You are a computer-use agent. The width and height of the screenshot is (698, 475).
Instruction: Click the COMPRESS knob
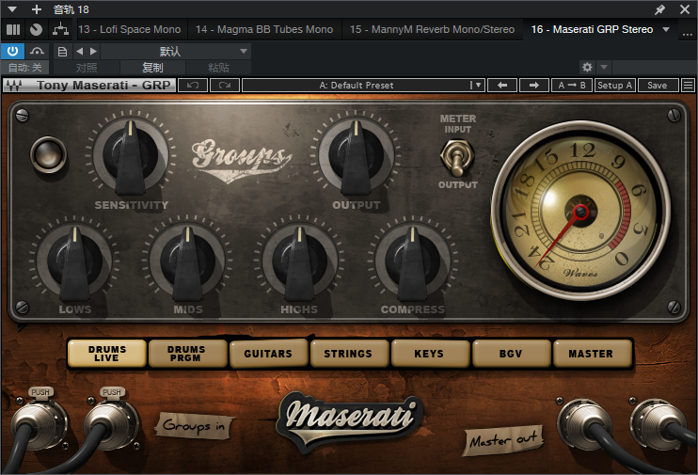(413, 261)
